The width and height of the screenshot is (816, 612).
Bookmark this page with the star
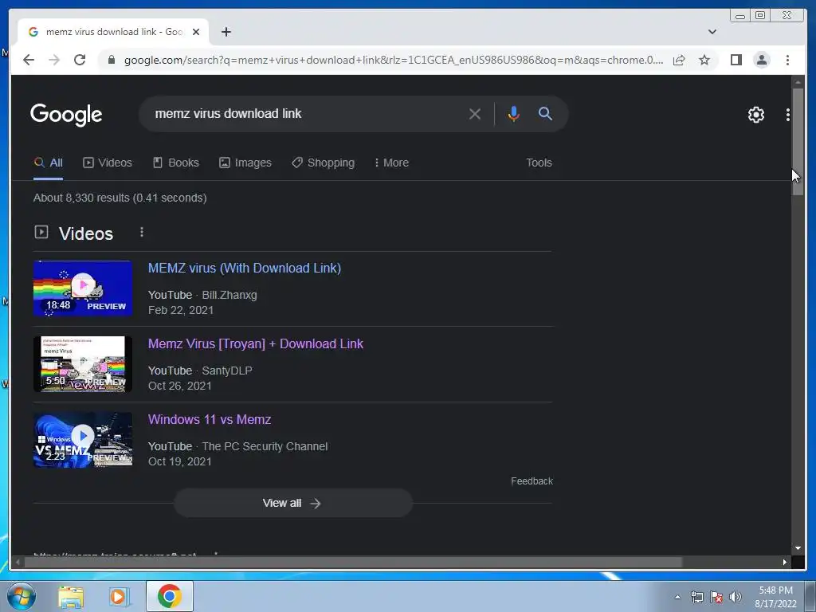click(x=704, y=60)
